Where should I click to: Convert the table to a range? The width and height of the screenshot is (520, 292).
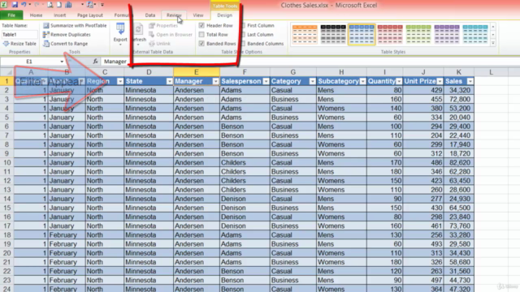coord(66,43)
